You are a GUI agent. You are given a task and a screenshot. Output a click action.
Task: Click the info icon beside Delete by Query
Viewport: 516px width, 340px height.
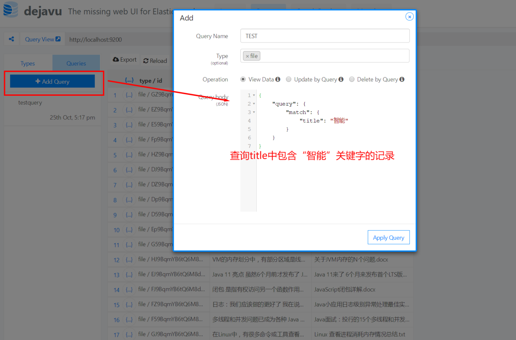point(403,79)
